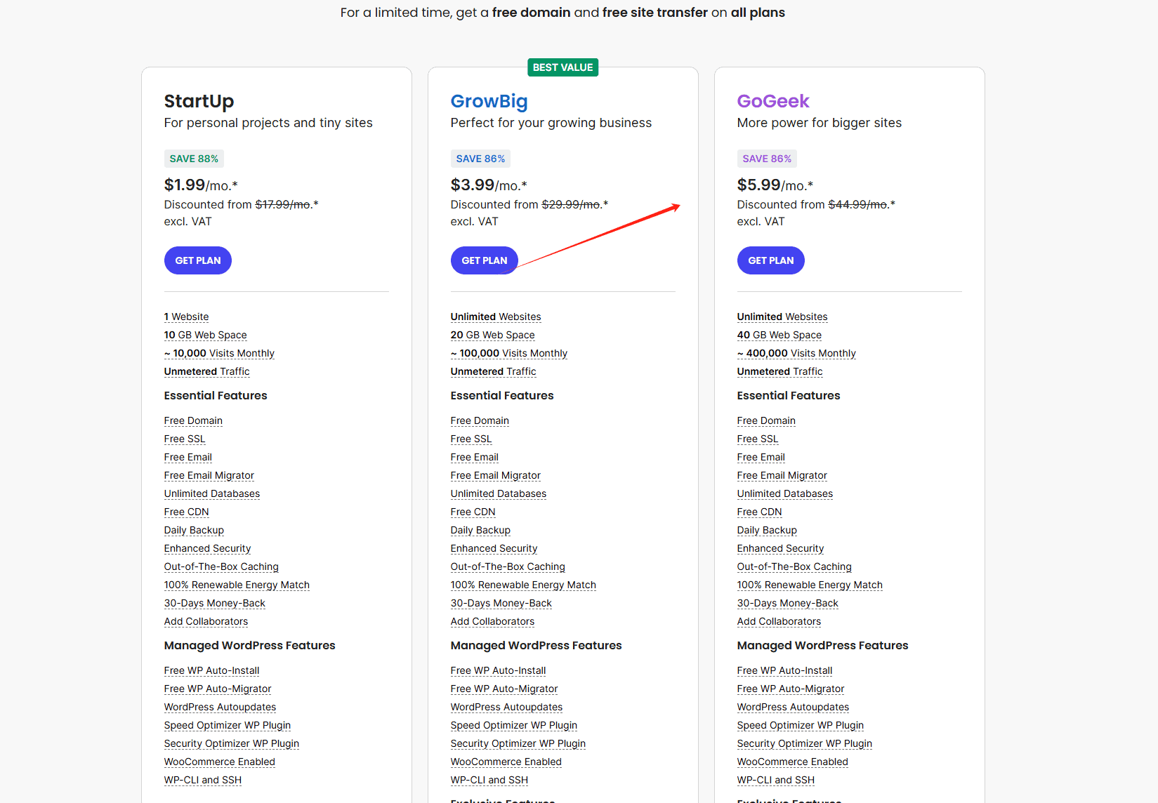Click the limited-time free domain banner text

tap(562, 13)
